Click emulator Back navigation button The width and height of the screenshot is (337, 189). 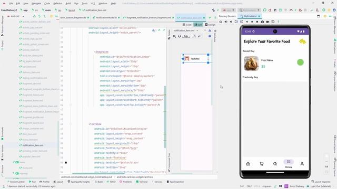click(x=247, y=22)
